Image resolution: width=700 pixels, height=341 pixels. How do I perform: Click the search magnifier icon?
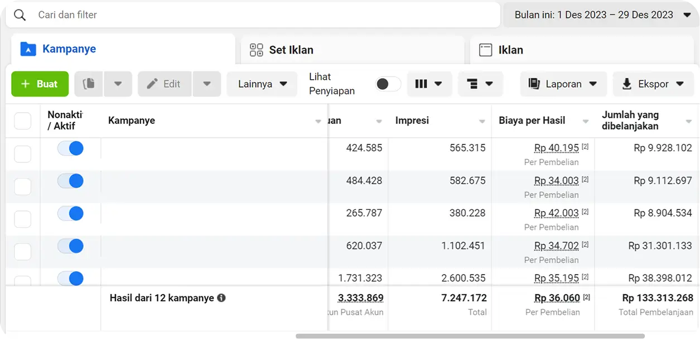20,15
